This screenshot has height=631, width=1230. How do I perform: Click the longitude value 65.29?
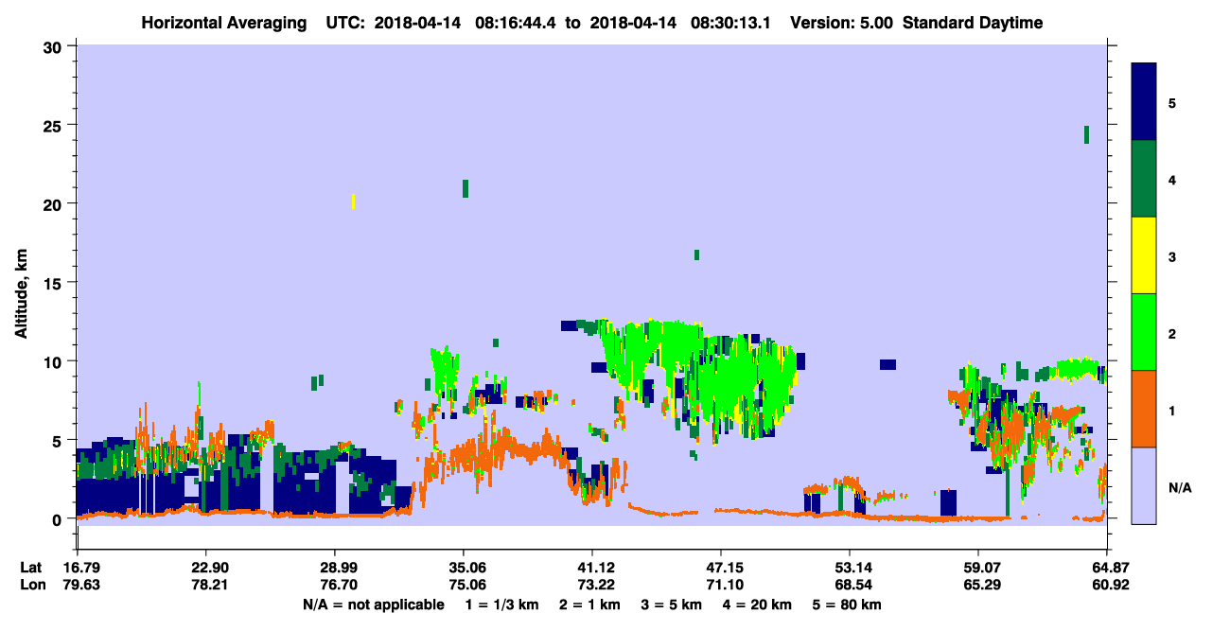click(978, 585)
